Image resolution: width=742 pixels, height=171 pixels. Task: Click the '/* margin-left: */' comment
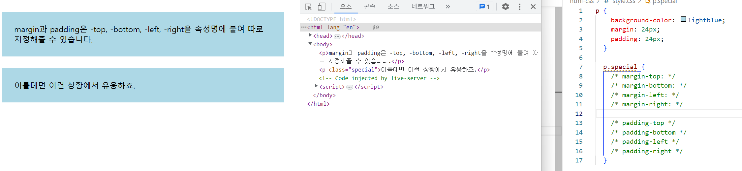tap(645, 95)
